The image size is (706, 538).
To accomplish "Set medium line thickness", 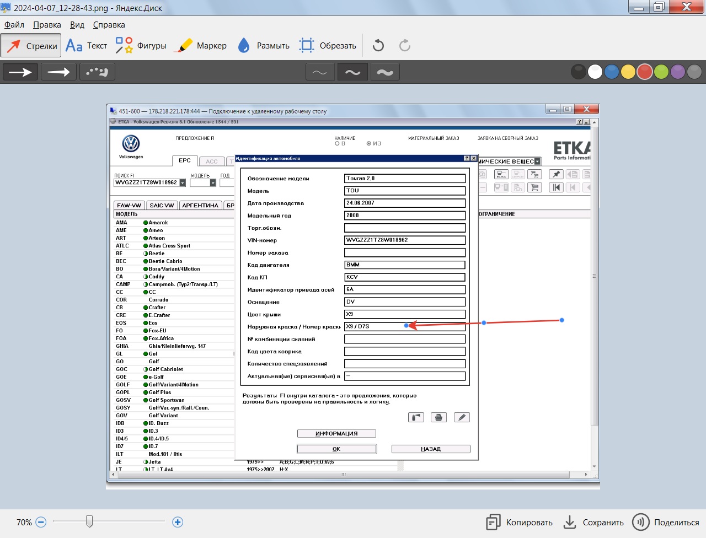I will 352,72.
